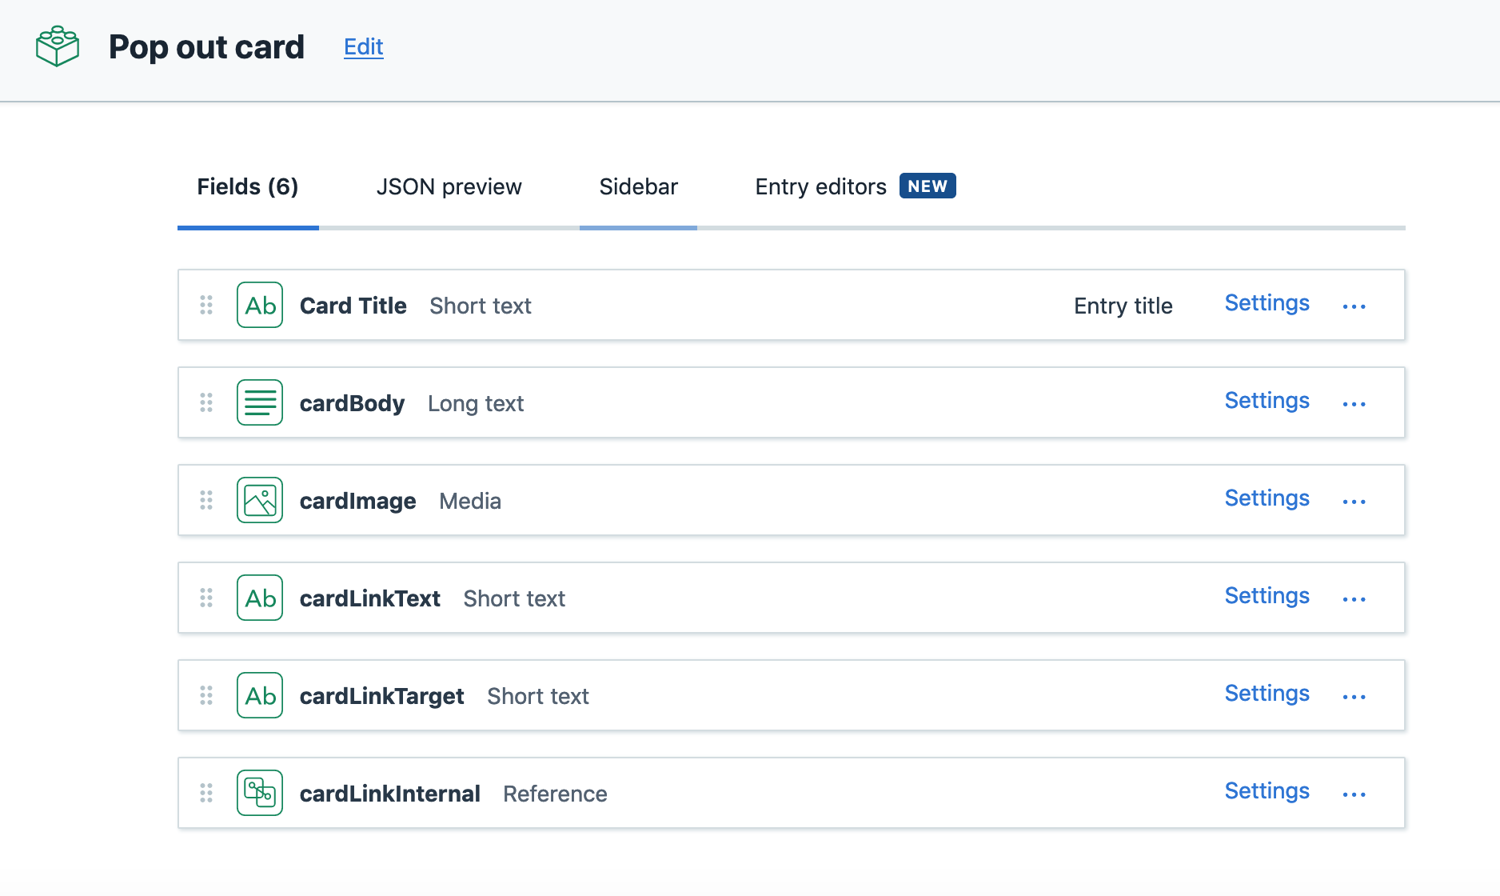Image resolution: width=1500 pixels, height=896 pixels.
Task: Click the cardBody long text icon
Action: [260, 402]
